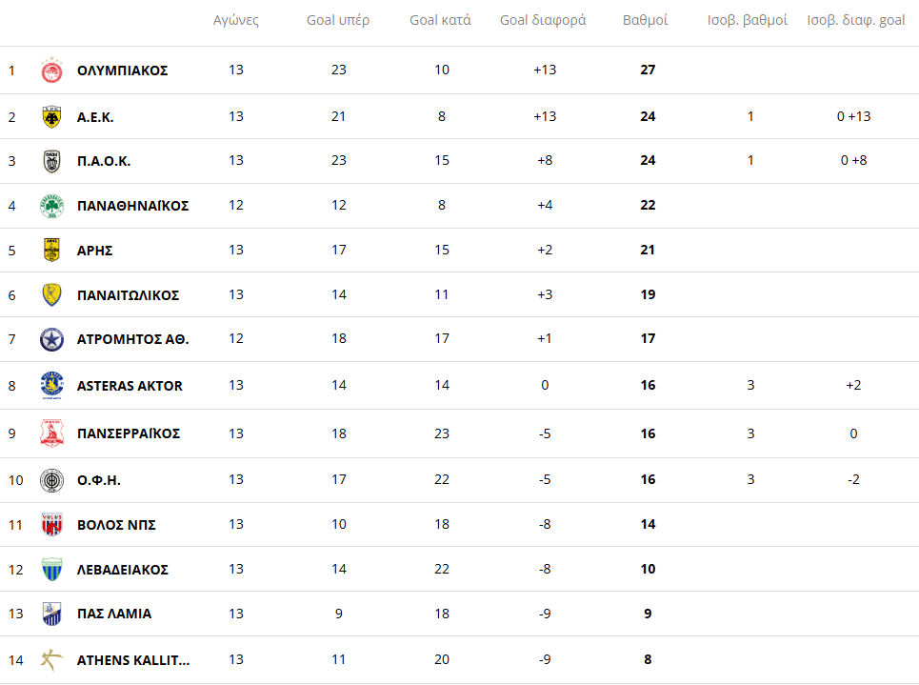Click the Ισοβ. βαθμοί column header
This screenshot has height=685, width=919.
tap(748, 20)
